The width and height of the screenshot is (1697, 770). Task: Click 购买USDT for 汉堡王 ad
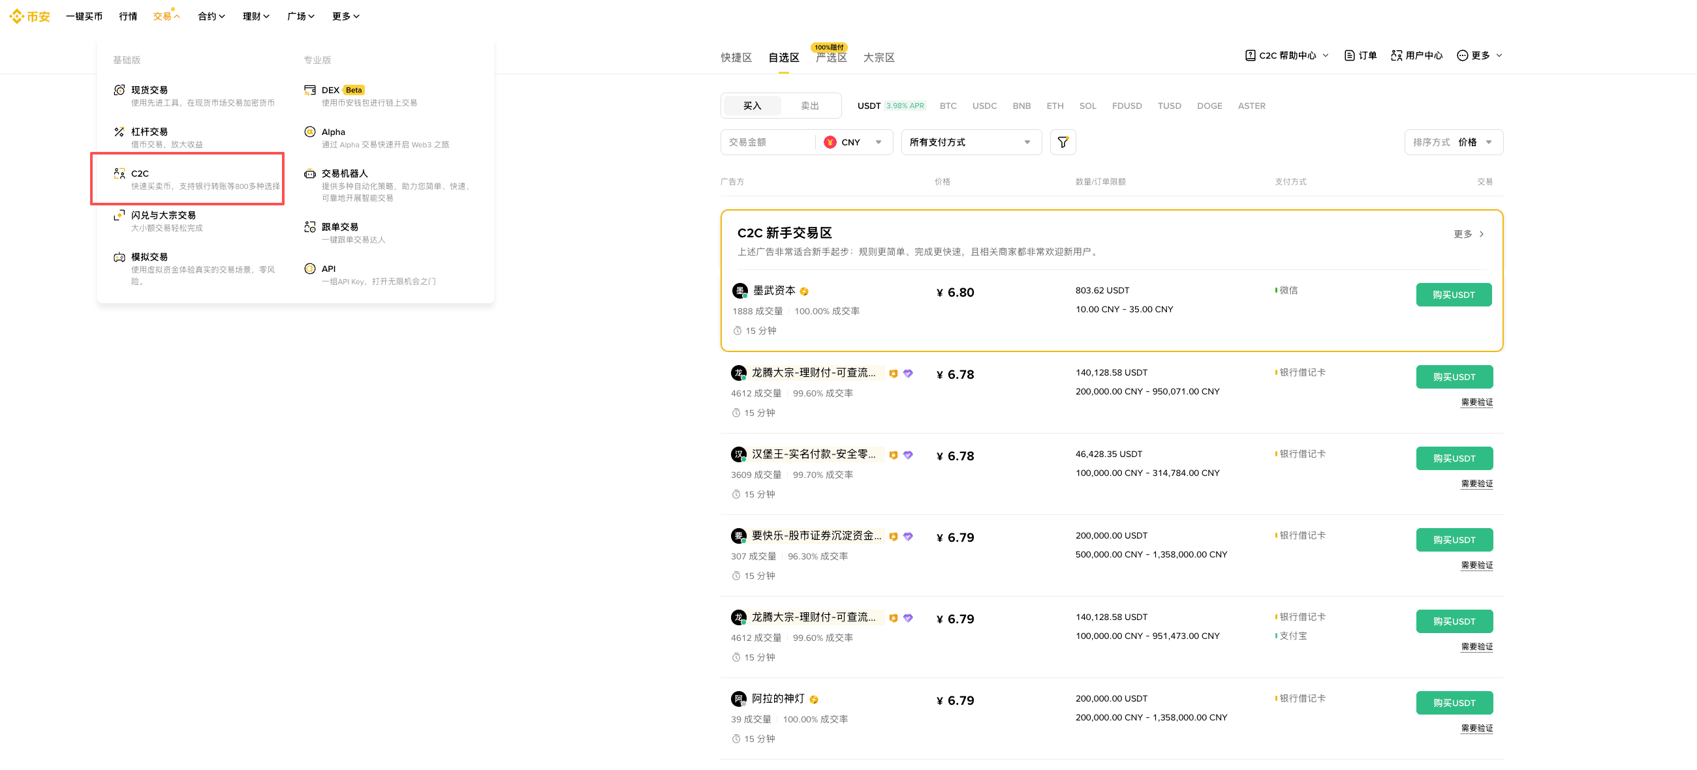pos(1454,458)
